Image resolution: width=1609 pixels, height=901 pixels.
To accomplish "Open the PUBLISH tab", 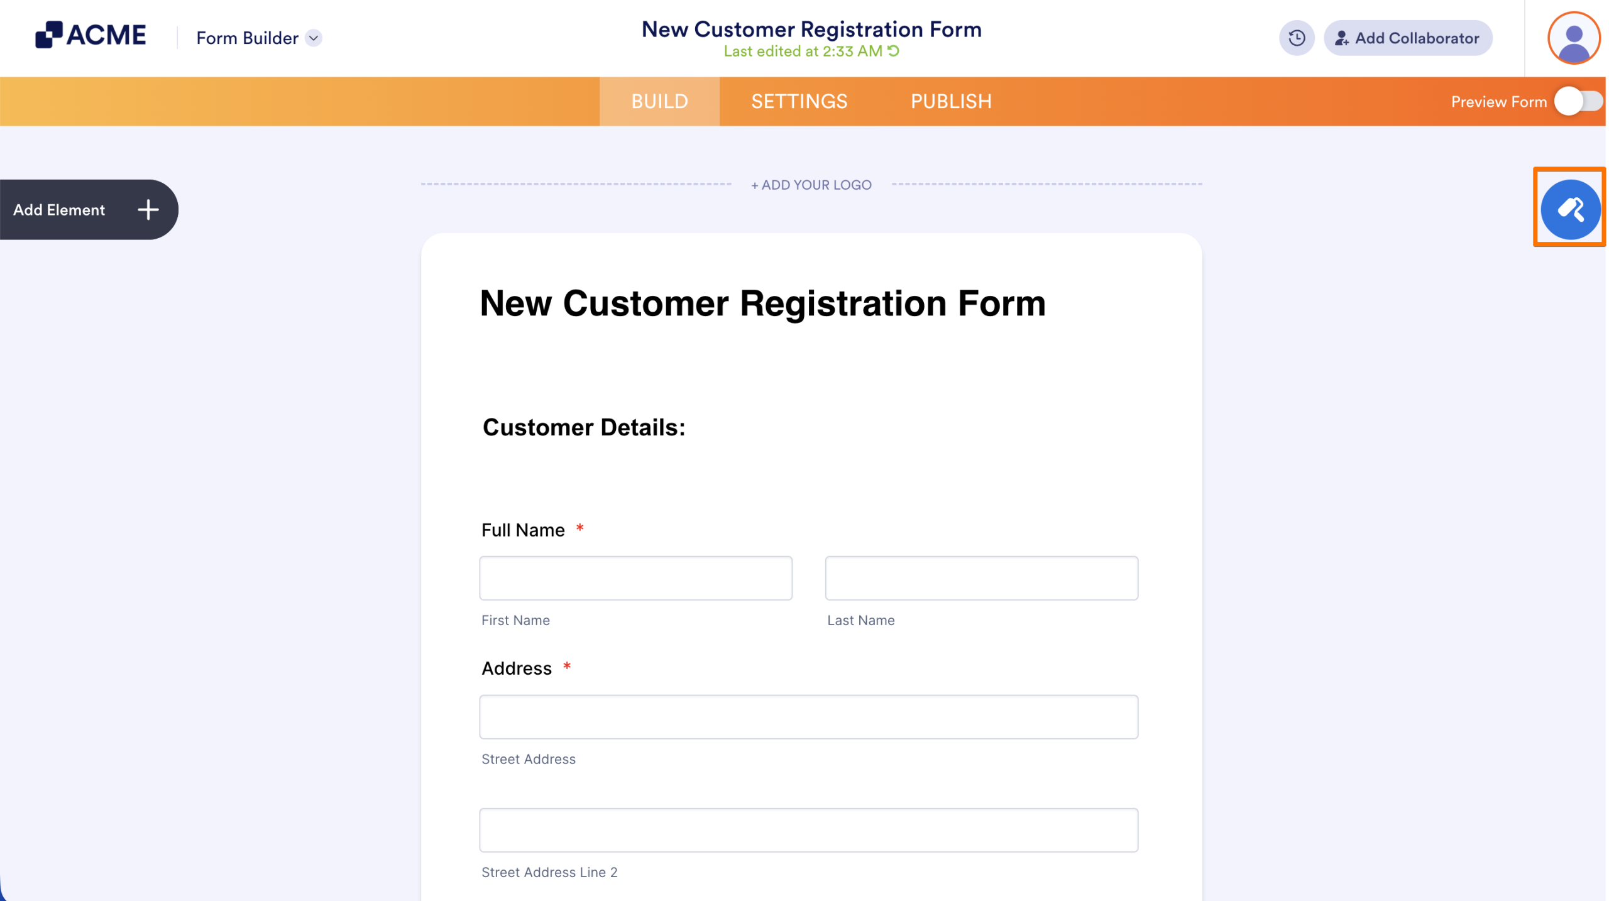I will pos(951,101).
